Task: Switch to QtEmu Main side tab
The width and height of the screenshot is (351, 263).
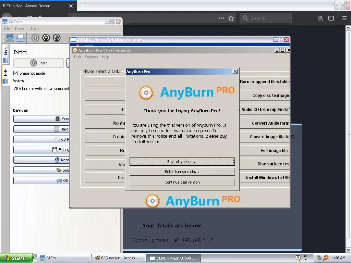Action: 5,54
